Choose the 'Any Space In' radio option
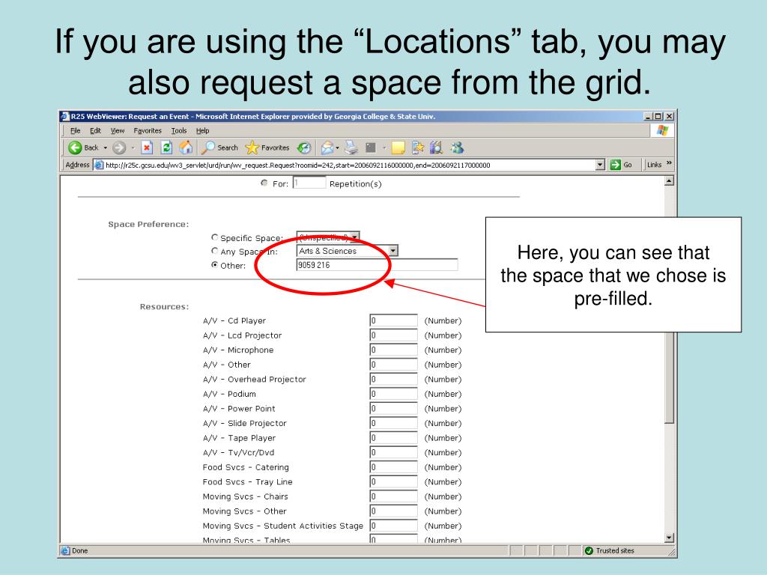 click(x=214, y=251)
